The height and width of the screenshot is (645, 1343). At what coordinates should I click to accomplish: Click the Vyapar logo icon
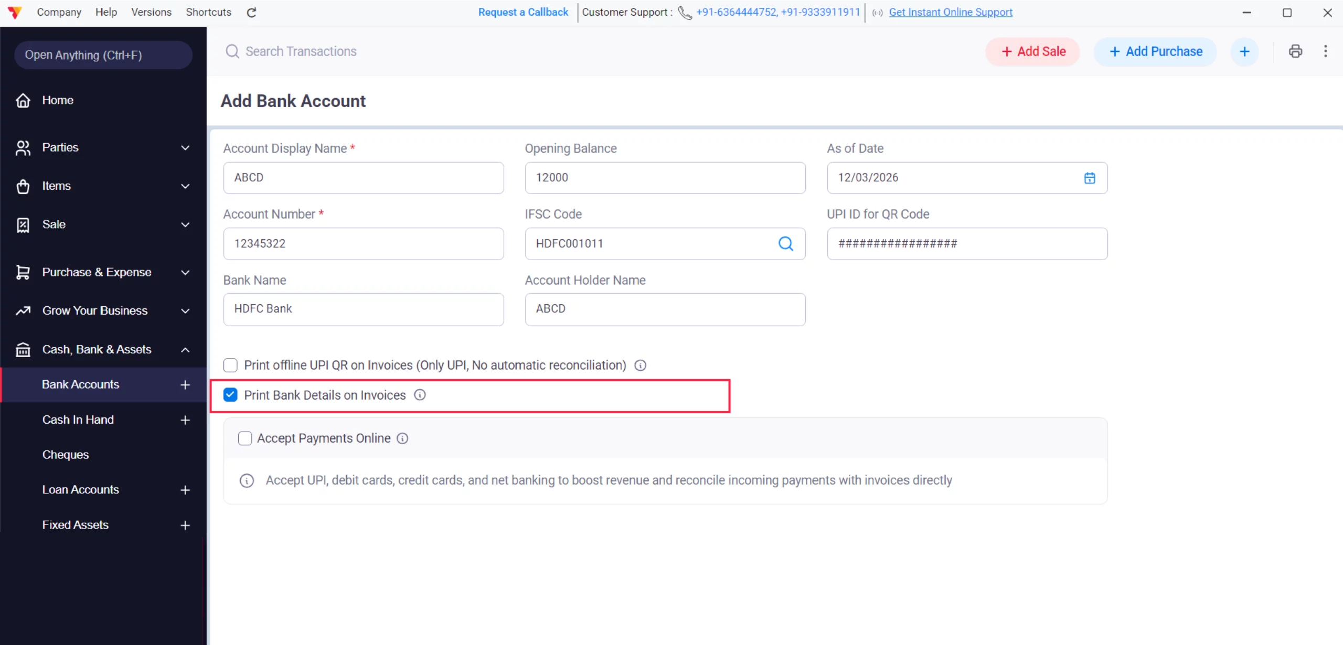[x=15, y=12]
